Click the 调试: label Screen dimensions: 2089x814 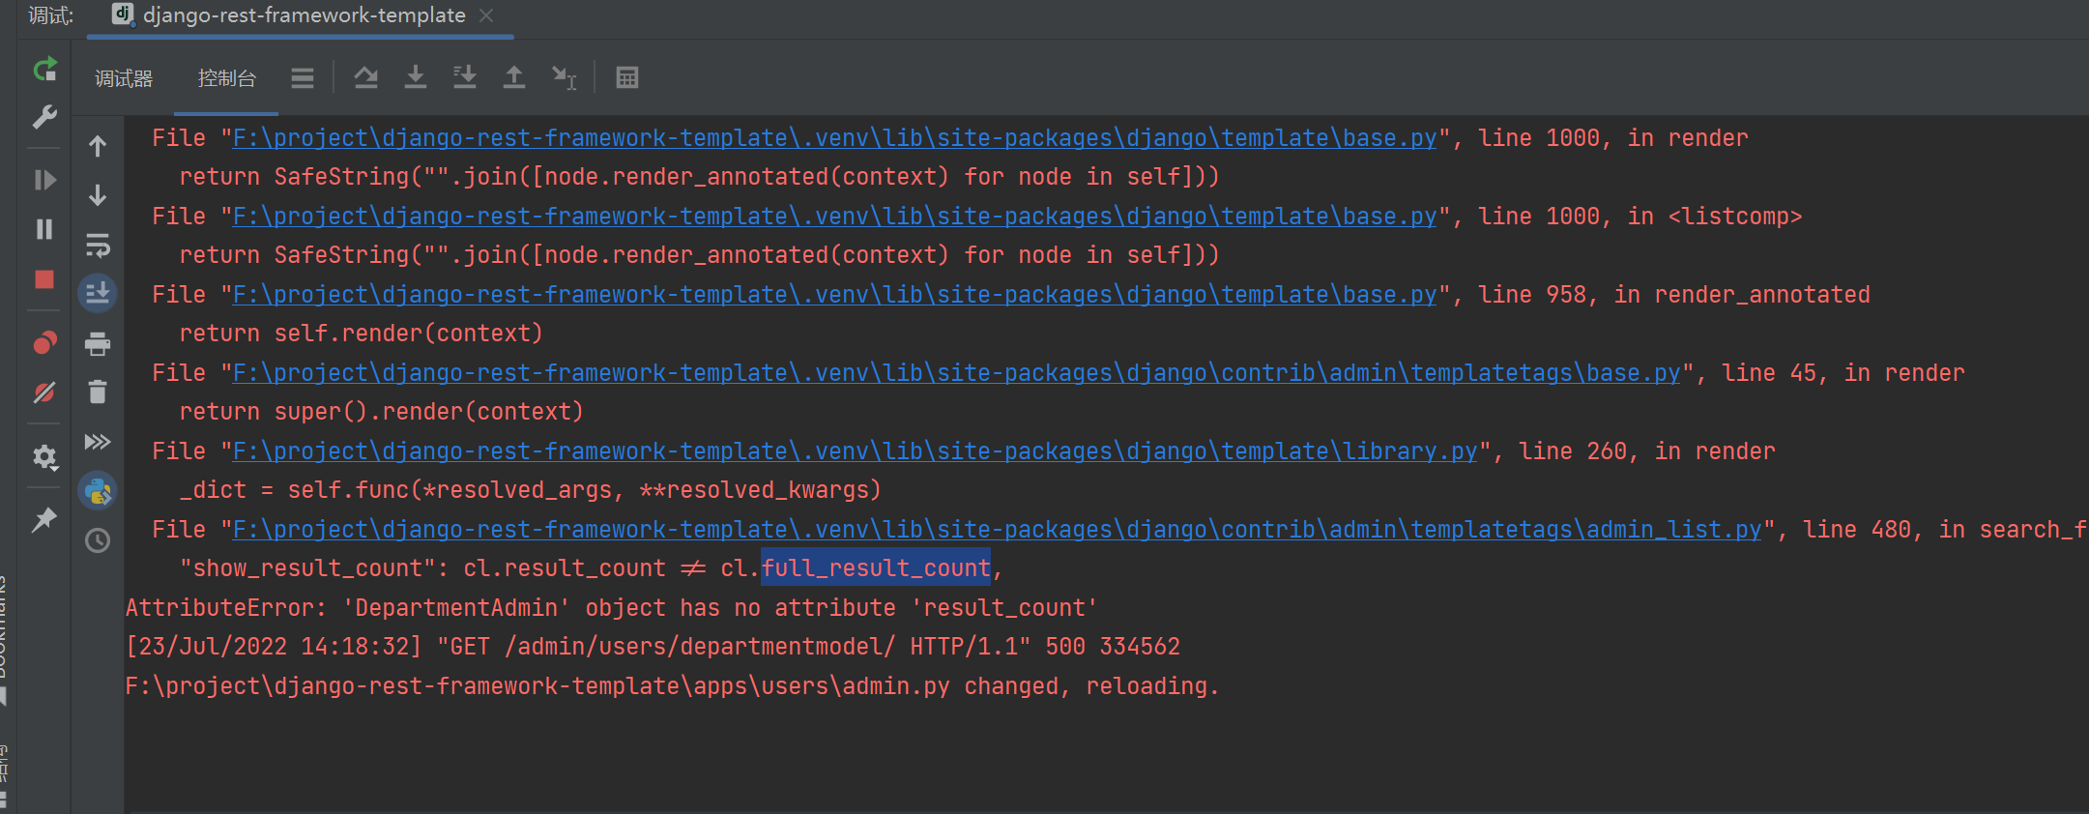click(51, 15)
